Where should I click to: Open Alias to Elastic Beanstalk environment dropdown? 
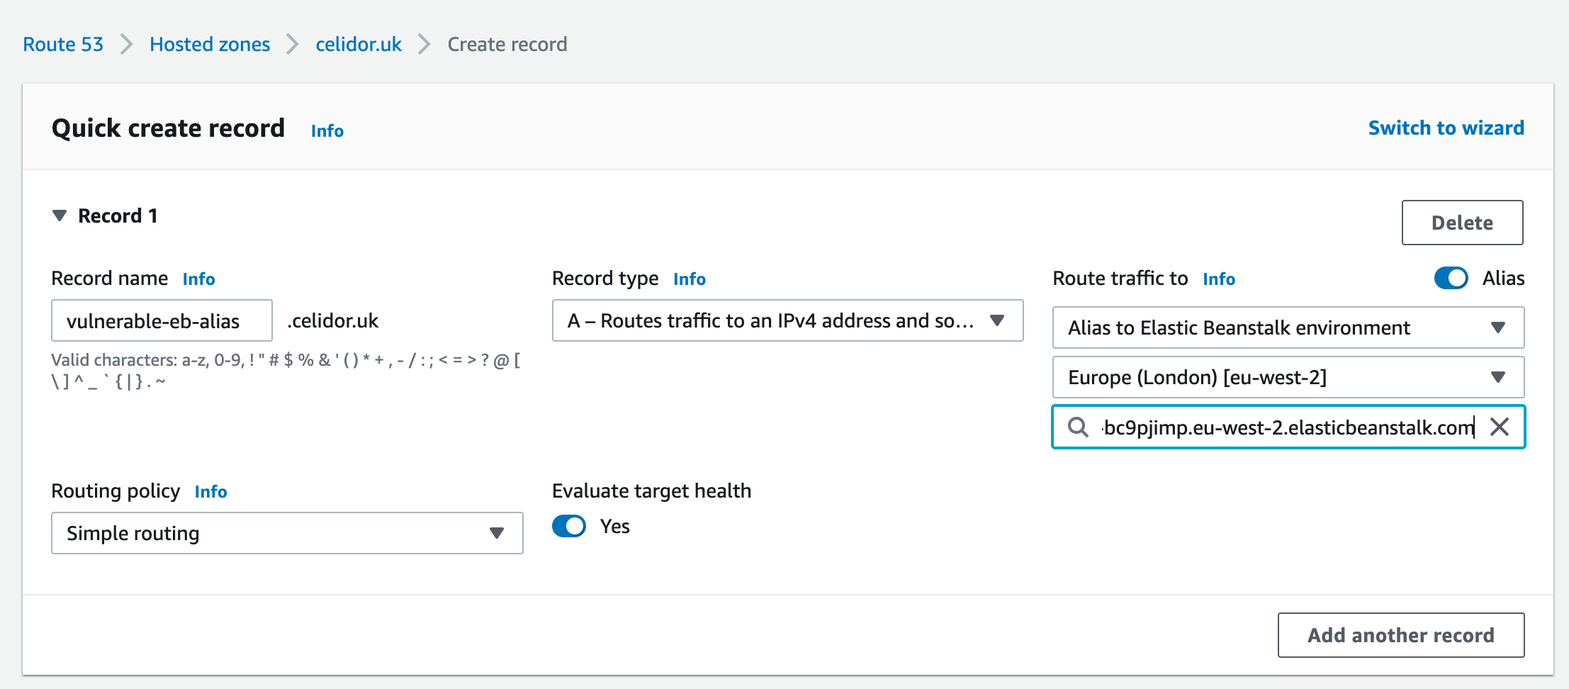point(1288,327)
